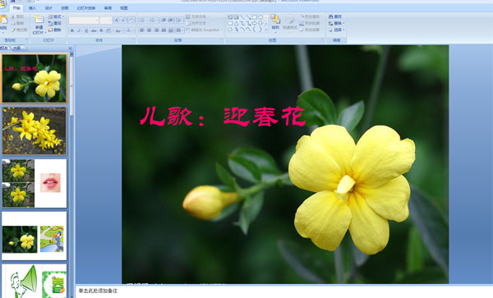Viewport: 493px width, 298px height.
Task: Clear all text formatting
Action: [131, 20]
